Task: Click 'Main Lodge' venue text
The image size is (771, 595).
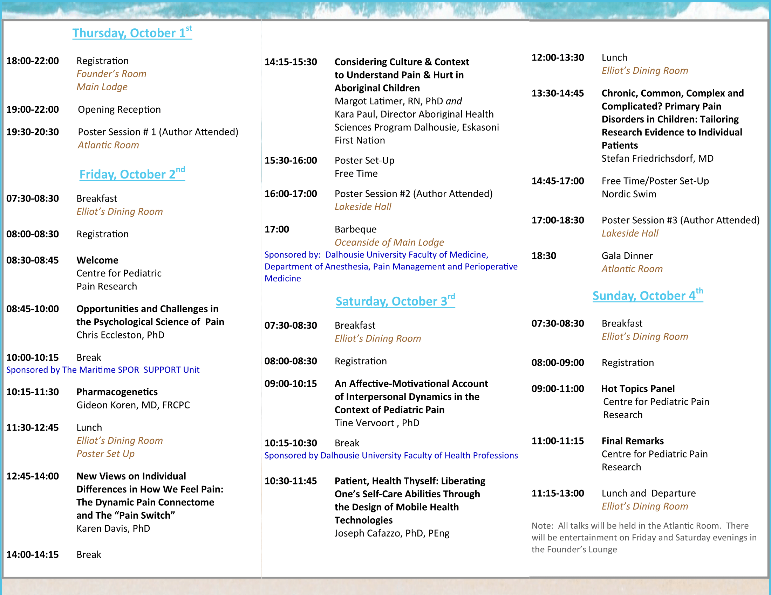Action: tap(102, 87)
